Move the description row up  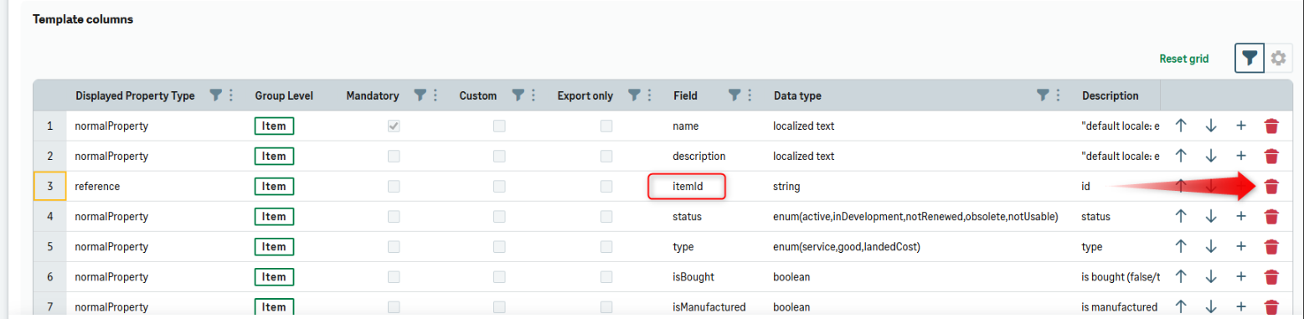1181,156
